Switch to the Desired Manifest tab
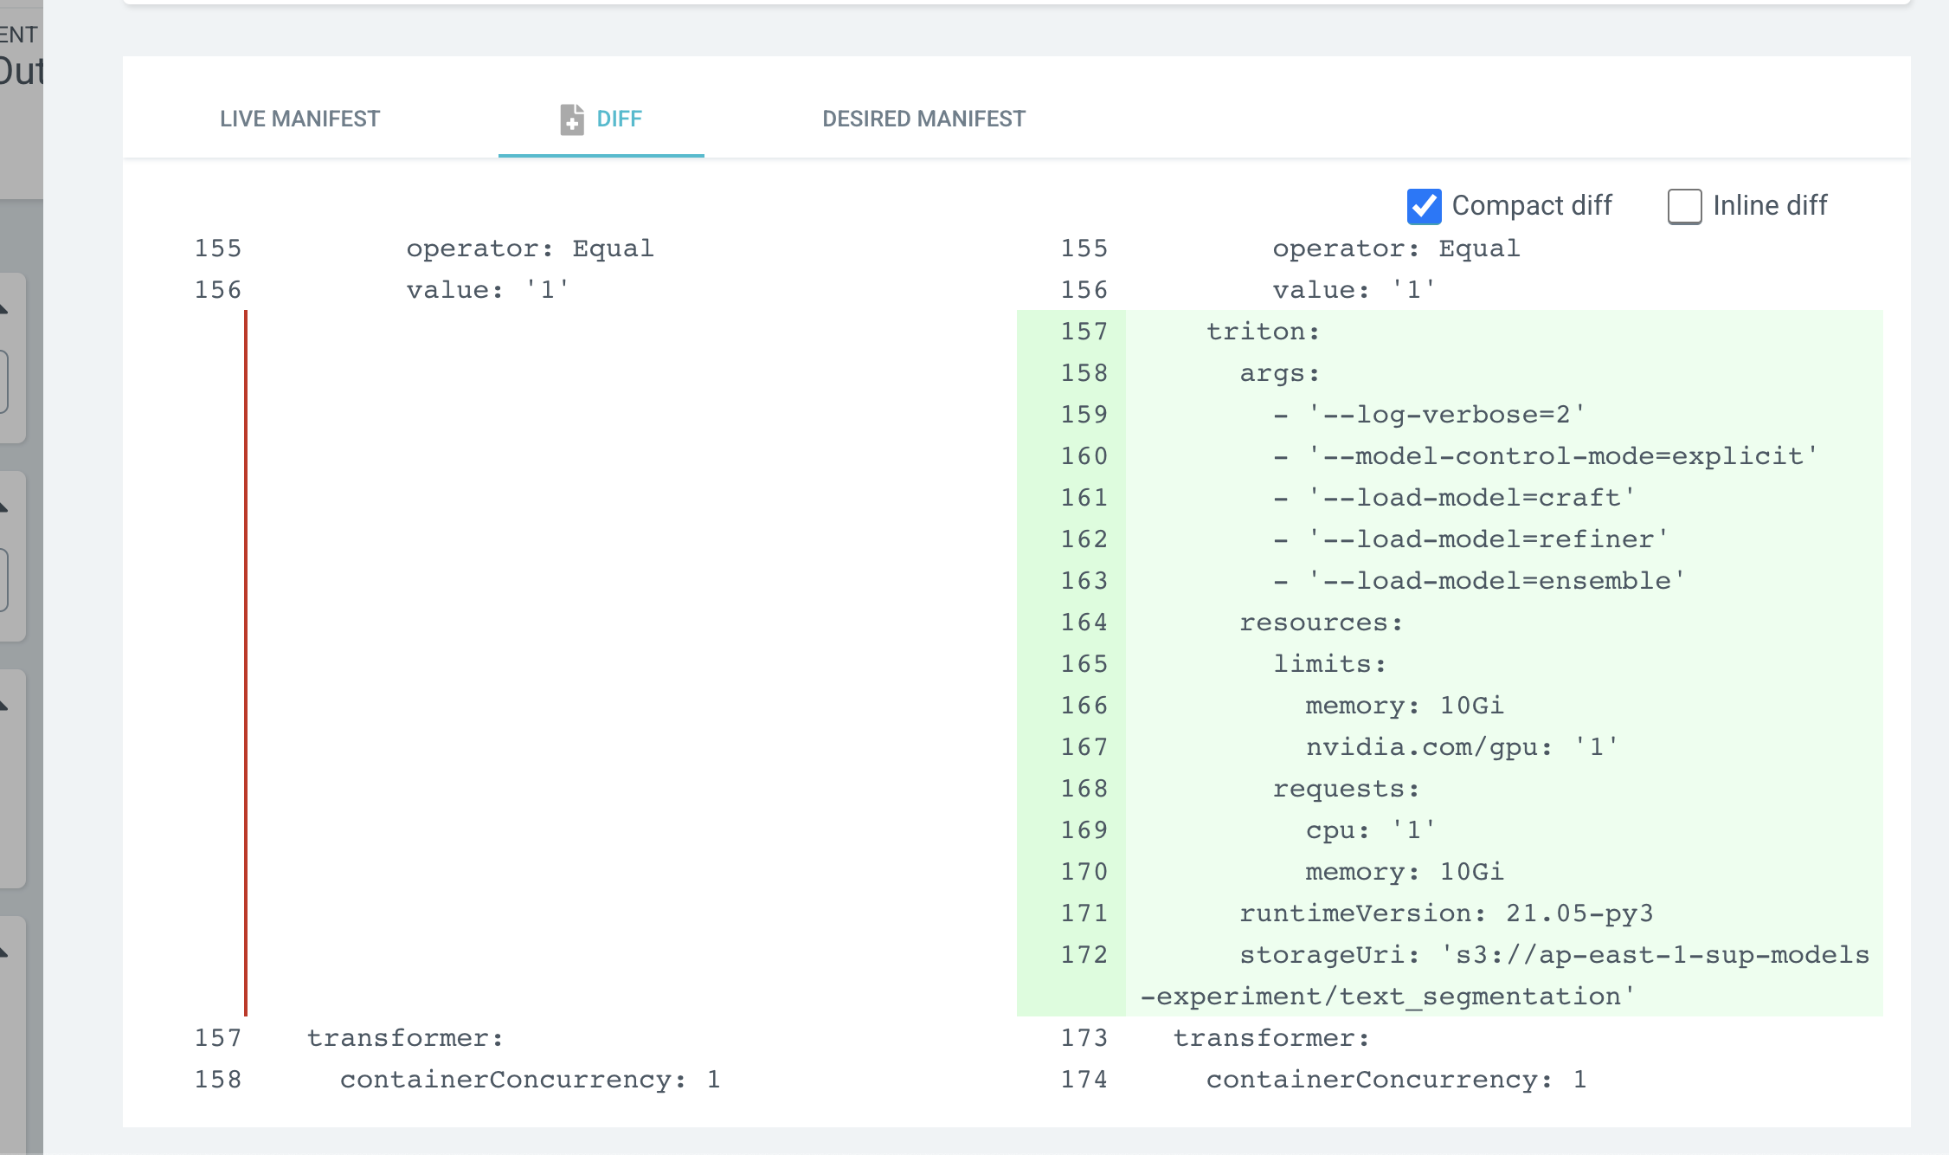 click(923, 119)
